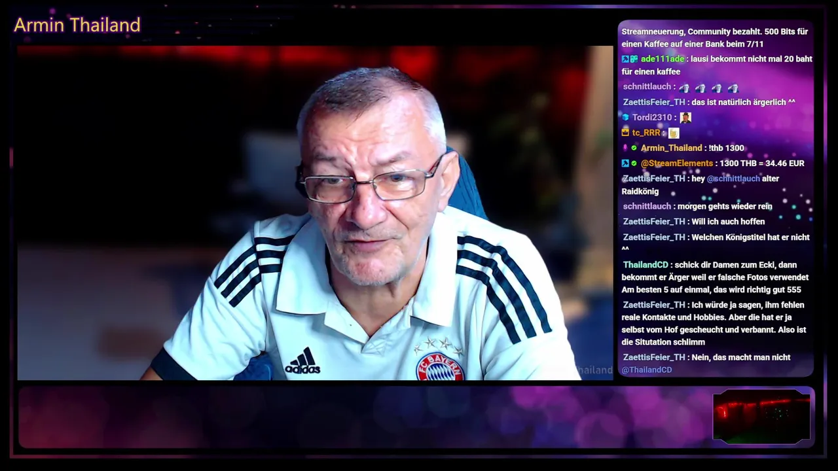Click the 'Nein, das macht man nicht' message

click(740, 357)
